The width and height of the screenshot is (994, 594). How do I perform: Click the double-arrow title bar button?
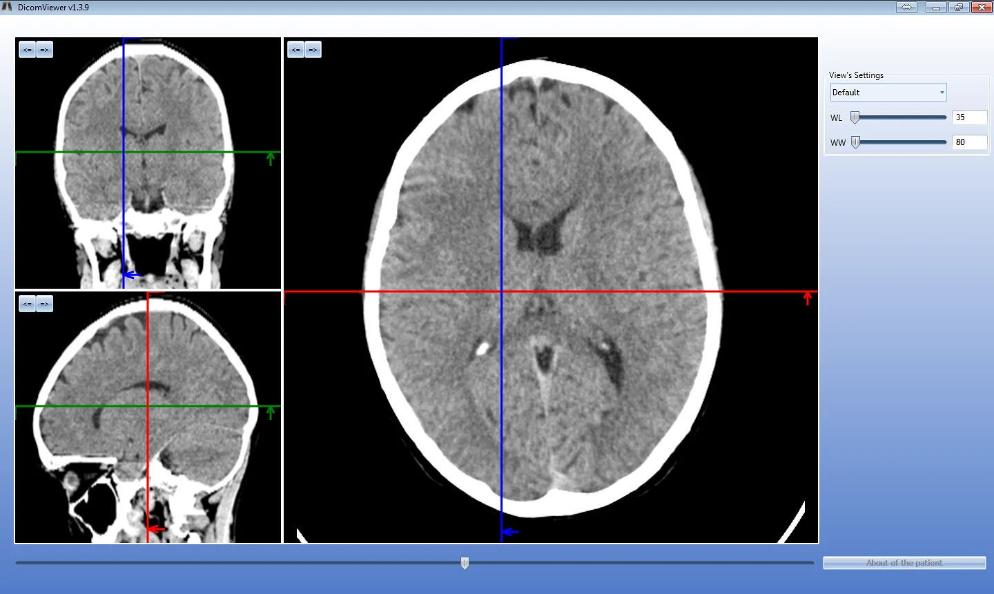906,7
